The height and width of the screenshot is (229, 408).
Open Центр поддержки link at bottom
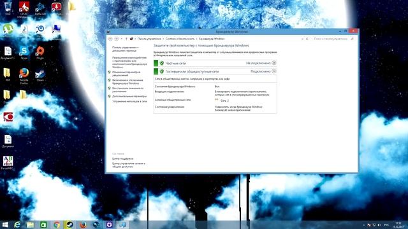[122, 158]
